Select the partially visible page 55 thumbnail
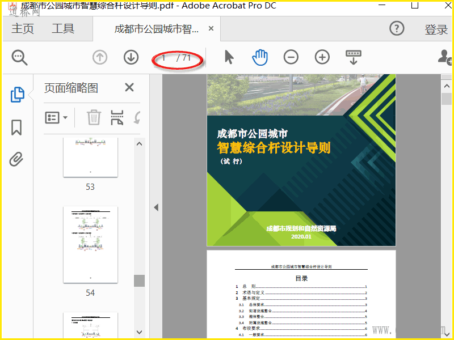The width and height of the screenshot is (454, 340). click(90, 325)
